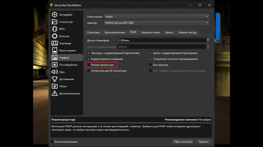Screen dimensions: 263x147
Task: Click DuckStation logo in title bar
Action: coord(51,5)
